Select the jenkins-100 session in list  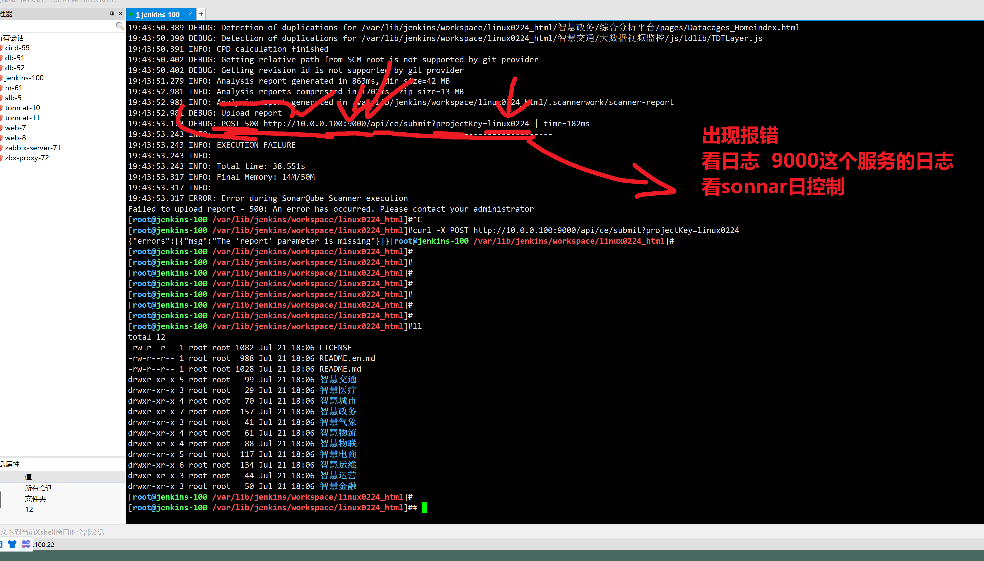[24, 78]
